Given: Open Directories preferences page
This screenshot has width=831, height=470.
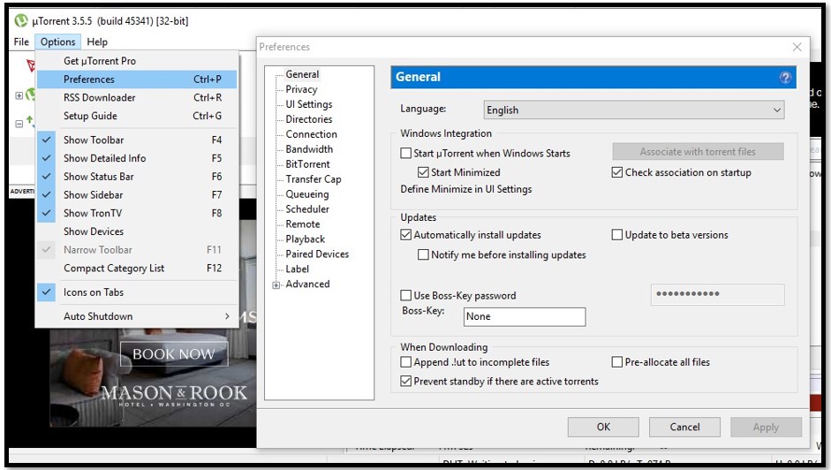Looking at the screenshot, I should (309, 119).
